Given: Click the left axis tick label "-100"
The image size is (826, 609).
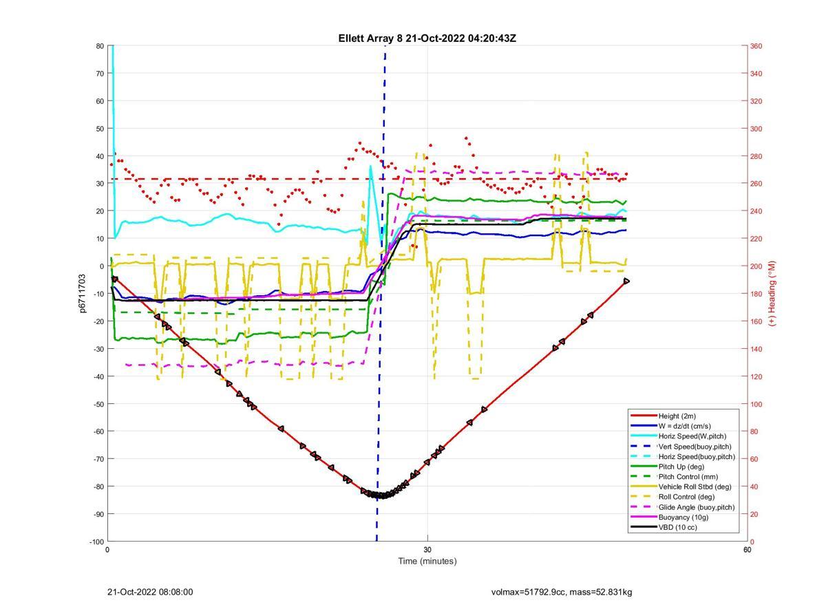Looking at the screenshot, I should click(x=96, y=542).
